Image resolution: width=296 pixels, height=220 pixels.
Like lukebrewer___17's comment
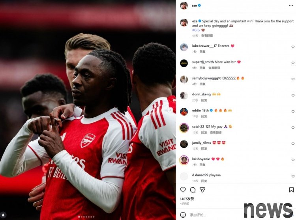(x=293, y=47)
